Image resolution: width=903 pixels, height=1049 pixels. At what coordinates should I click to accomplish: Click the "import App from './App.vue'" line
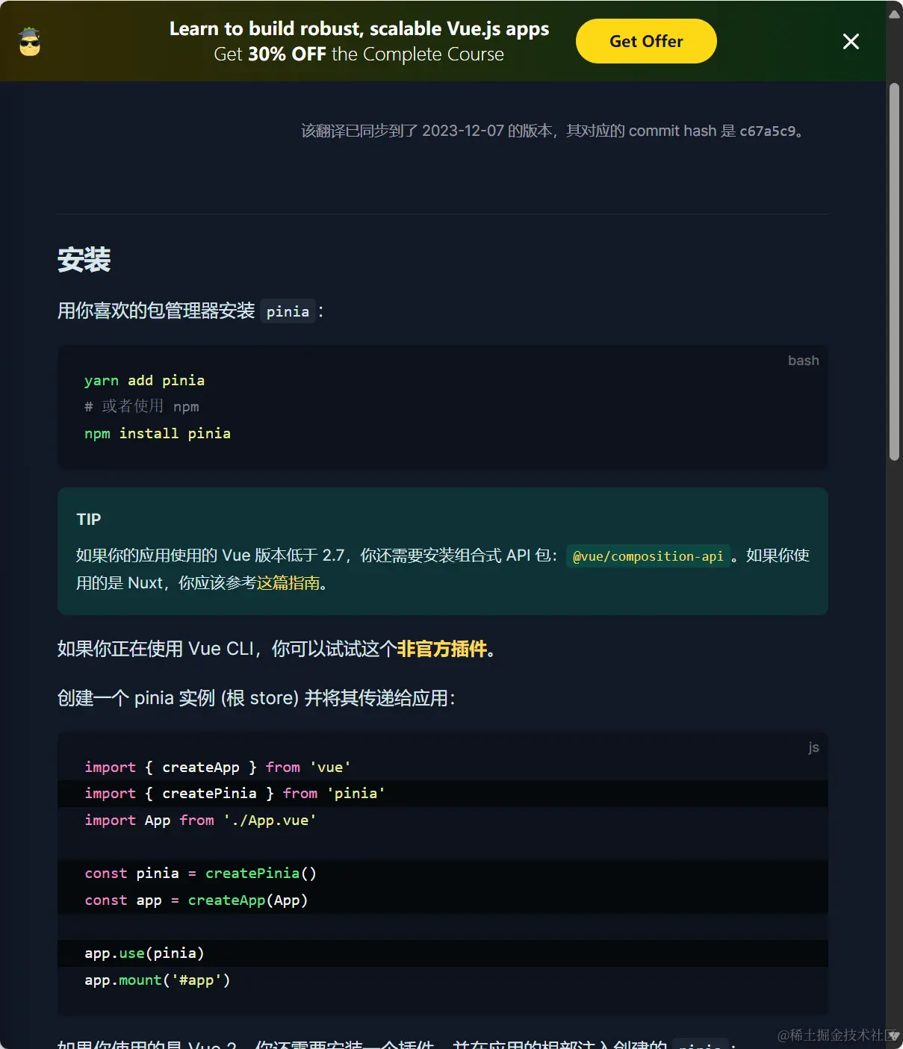click(200, 820)
